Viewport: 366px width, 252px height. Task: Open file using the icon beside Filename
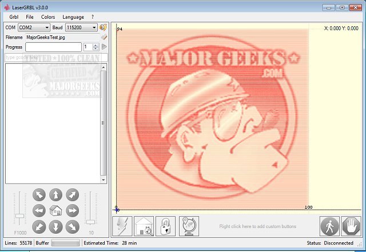[x=104, y=37]
